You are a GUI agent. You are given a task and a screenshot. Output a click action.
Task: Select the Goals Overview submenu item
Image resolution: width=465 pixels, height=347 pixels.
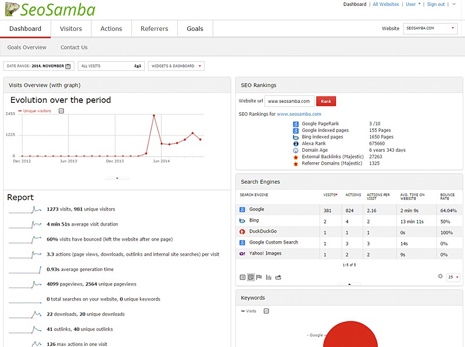pos(27,48)
